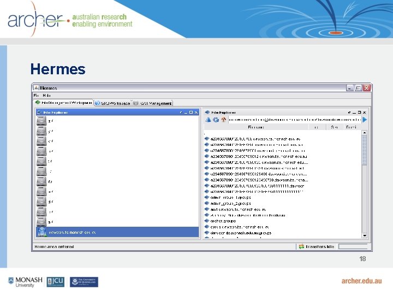Viewport: 393px width, 295px height.
Task: Click the Home area entered status message
Action: coord(54,247)
